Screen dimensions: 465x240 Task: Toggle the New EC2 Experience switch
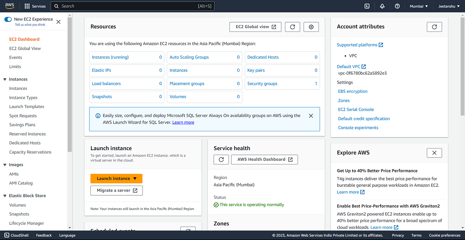pos(8,19)
